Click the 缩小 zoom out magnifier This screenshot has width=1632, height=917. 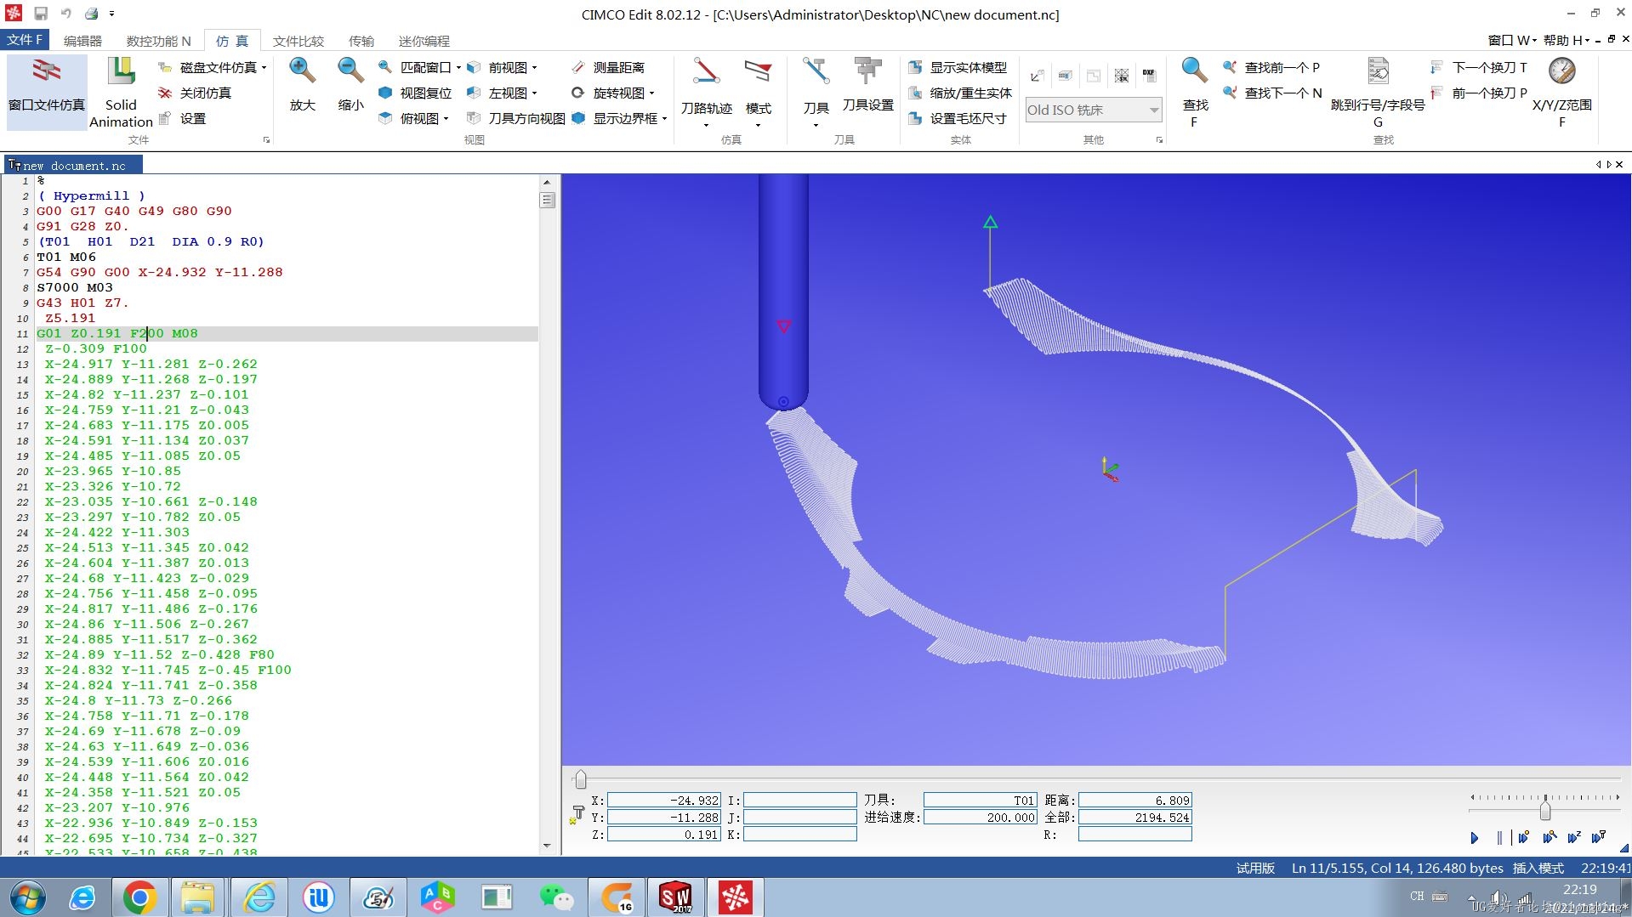[350, 85]
